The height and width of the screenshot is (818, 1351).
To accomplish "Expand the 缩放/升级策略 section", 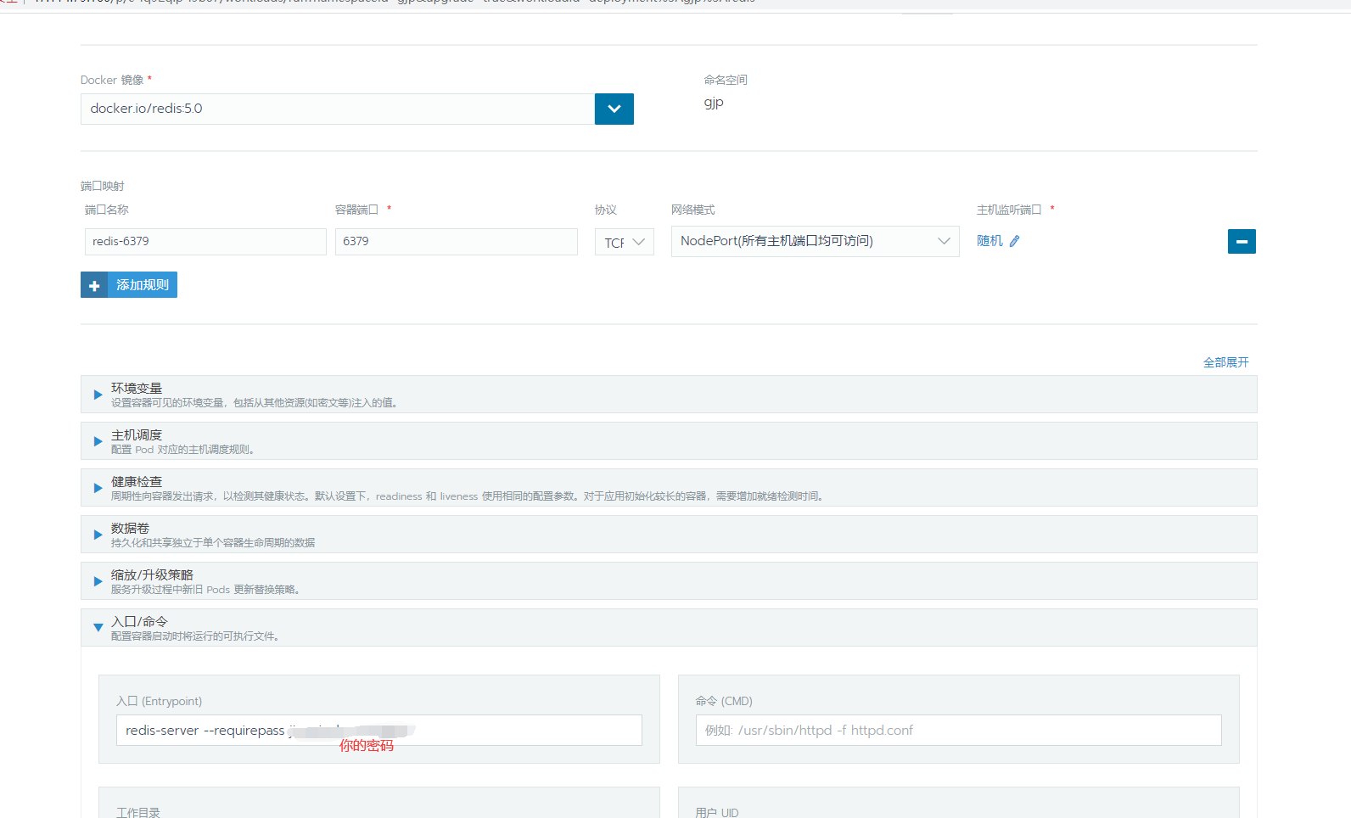I will pos(669,581).
